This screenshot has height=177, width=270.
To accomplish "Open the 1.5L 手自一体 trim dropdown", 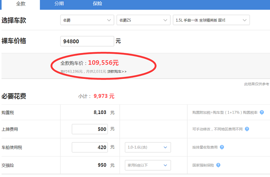I will click(211, 20).
